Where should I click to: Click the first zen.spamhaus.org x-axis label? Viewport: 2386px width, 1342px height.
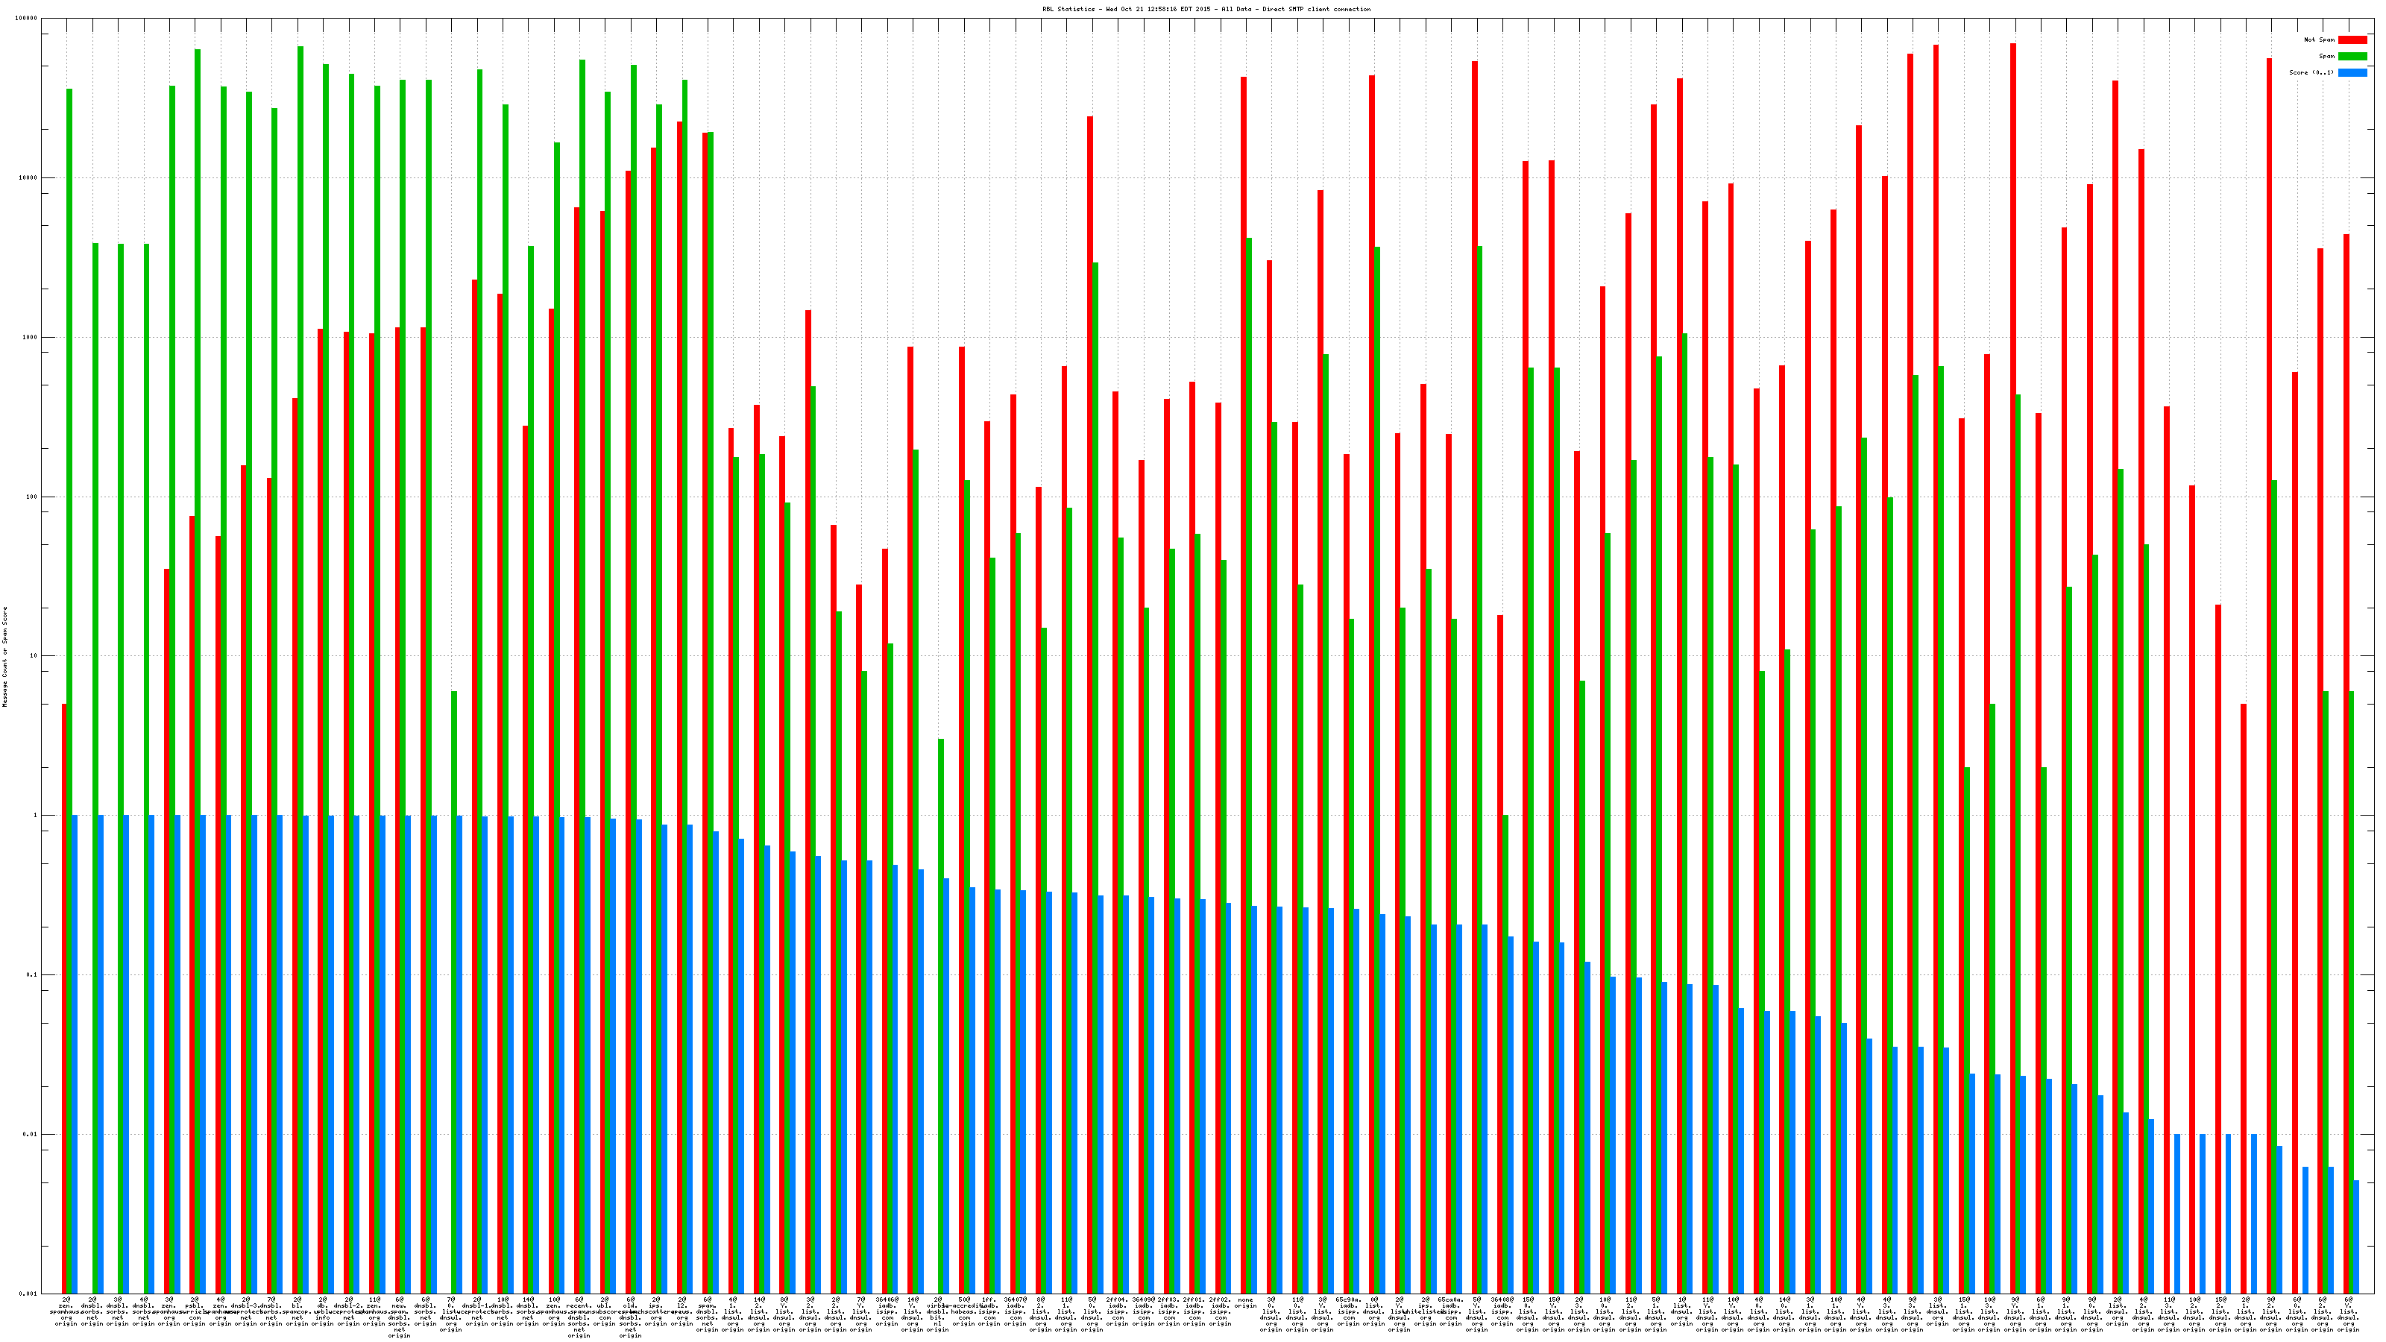click(x=66, y=1311)
